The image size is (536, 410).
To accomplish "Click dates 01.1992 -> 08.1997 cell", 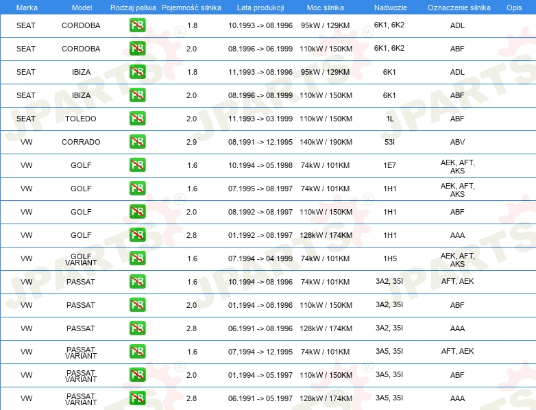I will [260, 235].
